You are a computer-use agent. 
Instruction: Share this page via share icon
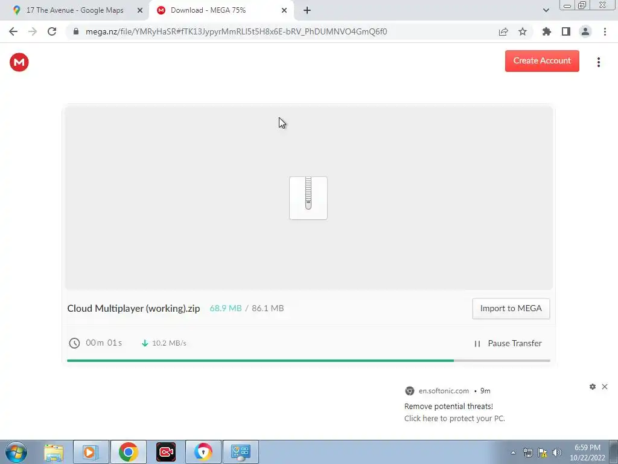(503, 31)
